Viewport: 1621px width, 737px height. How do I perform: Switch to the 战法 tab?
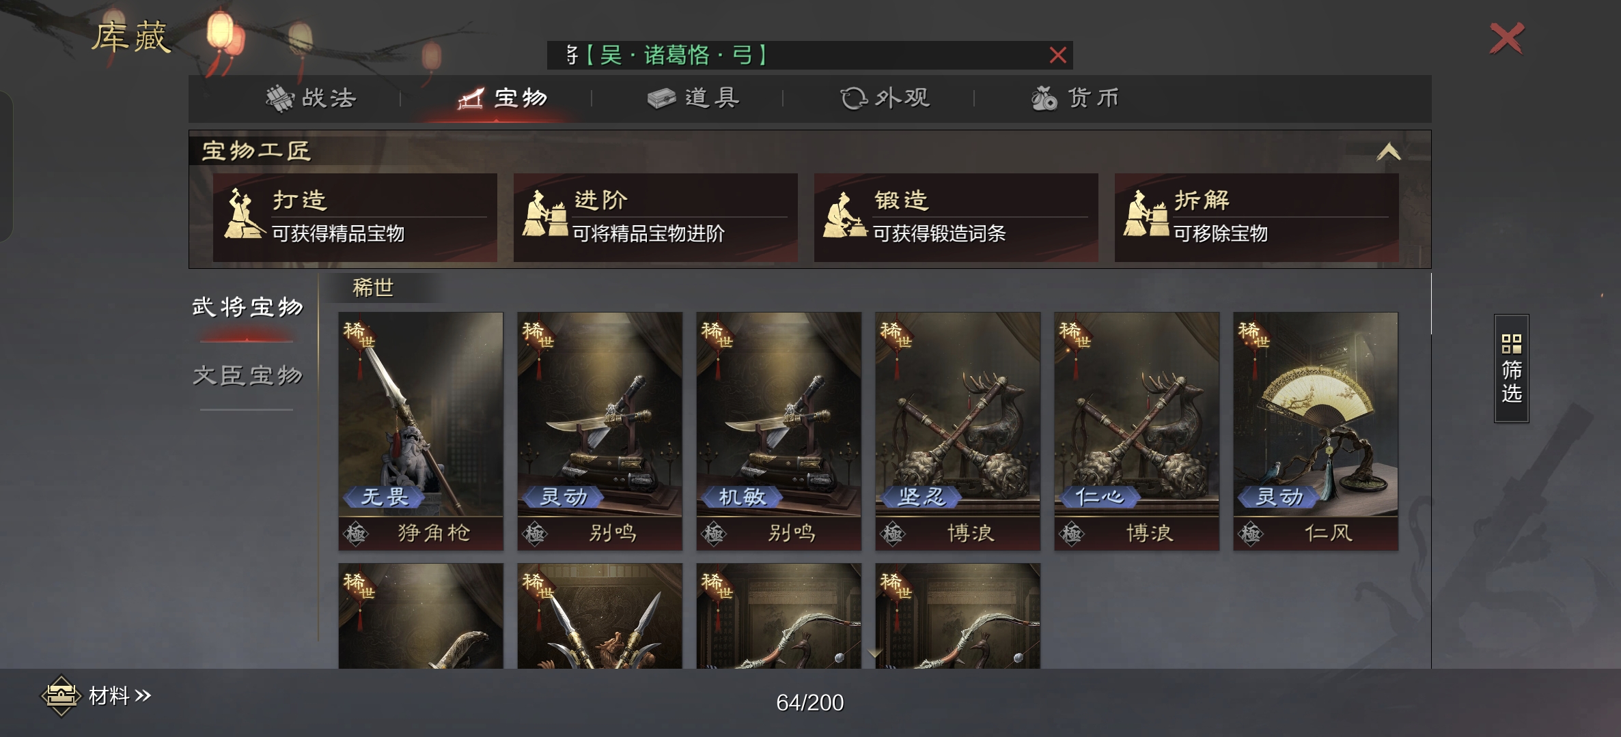click(311, 98)
